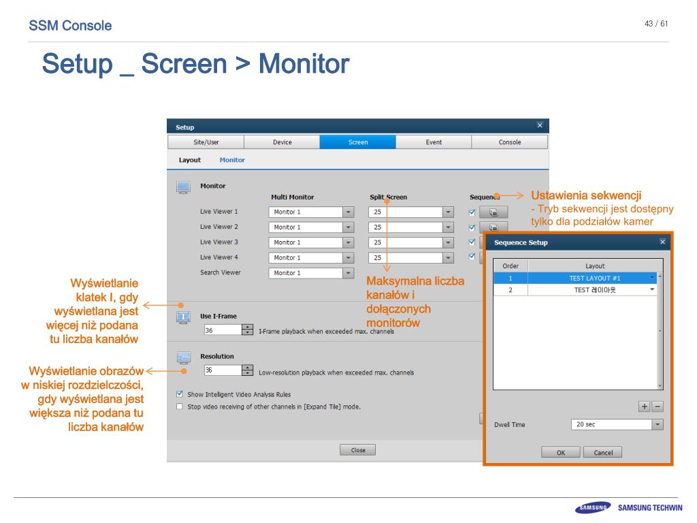Click the Resolution value field

[x=223, y=370]
